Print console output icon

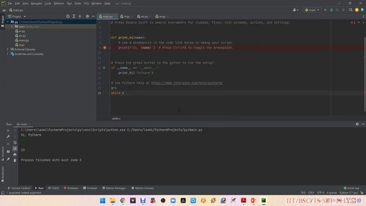(15, 154)
